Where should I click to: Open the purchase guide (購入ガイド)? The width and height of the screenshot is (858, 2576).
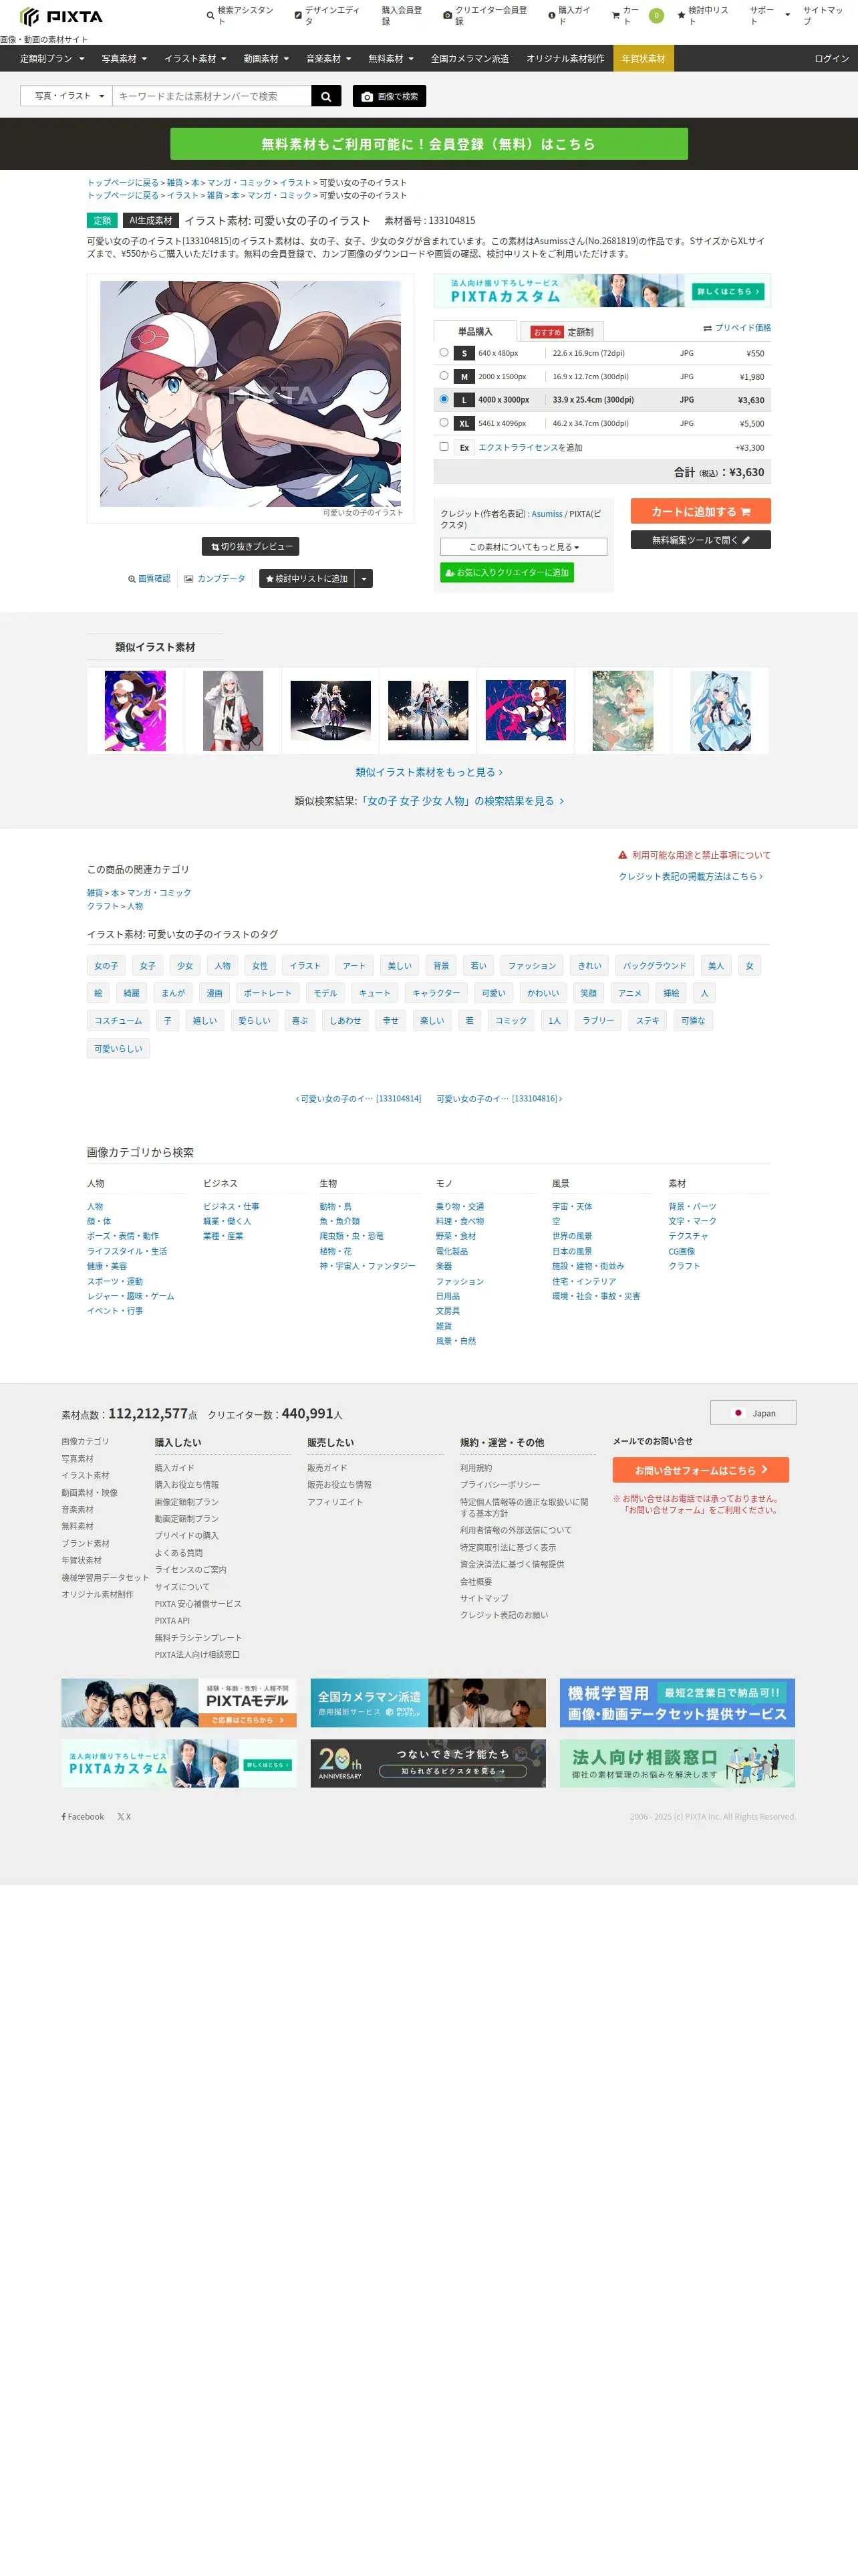click(569, 16)
